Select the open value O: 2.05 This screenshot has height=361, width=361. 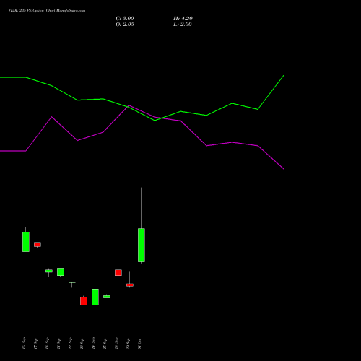(x=125, y=24)
